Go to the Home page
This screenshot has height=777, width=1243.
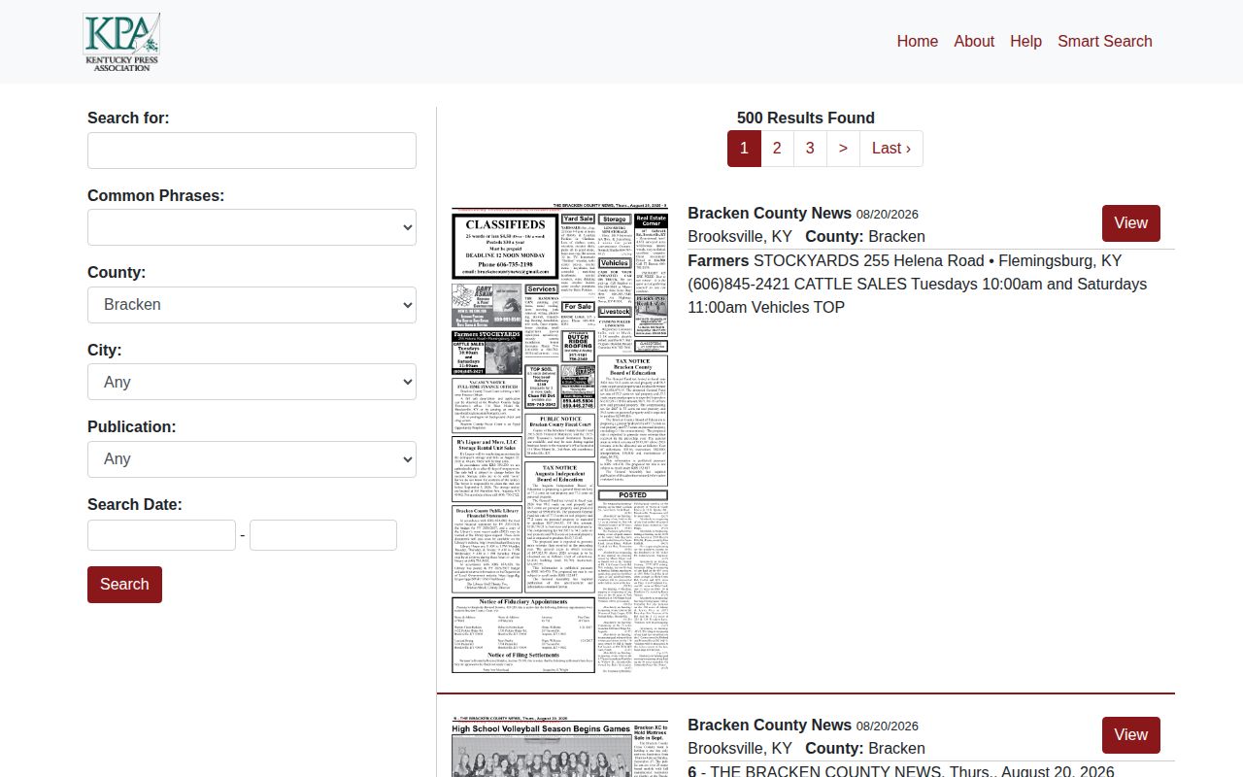pos(918,41)
